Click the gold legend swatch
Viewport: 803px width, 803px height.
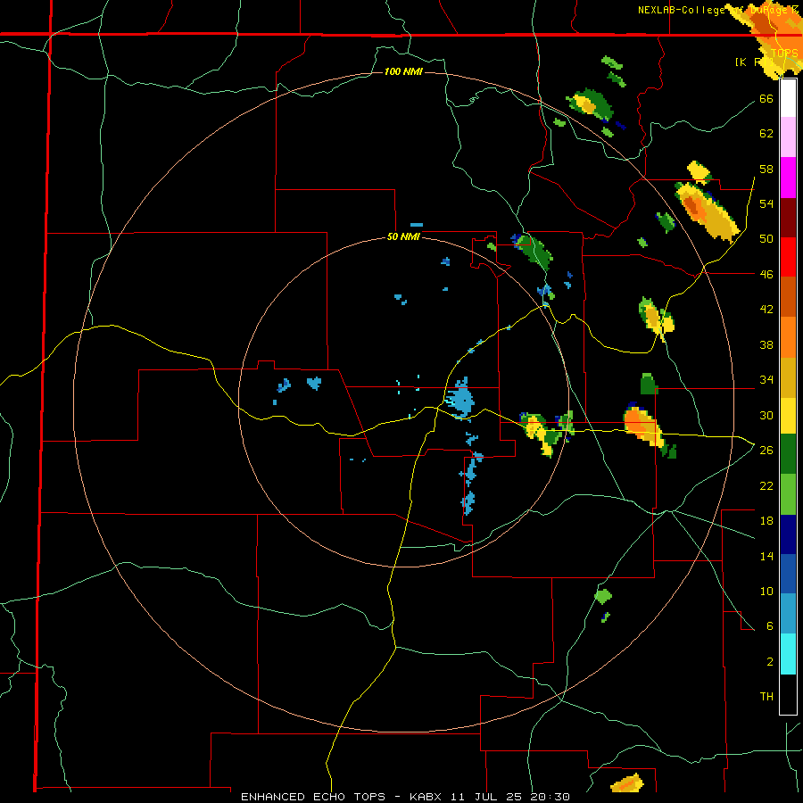point(788,377)
